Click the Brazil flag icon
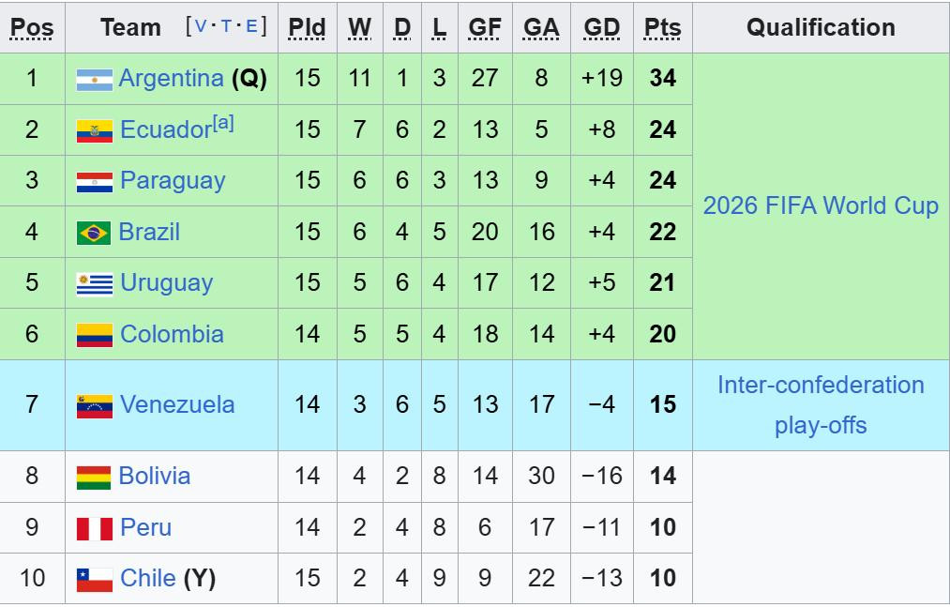 coord(94,233)
